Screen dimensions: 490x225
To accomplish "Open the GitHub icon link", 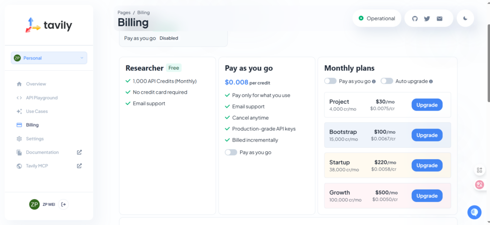I will pyautogui.click(x=415, y=19).
